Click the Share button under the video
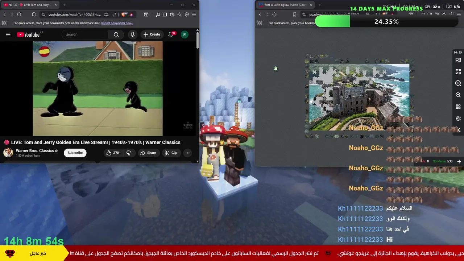This screenshot has height=261, width=464. click(x=148, y=153)
